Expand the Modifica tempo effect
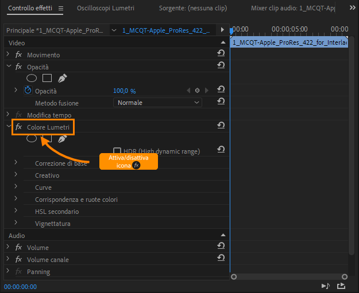 click(x=8, y=114)
